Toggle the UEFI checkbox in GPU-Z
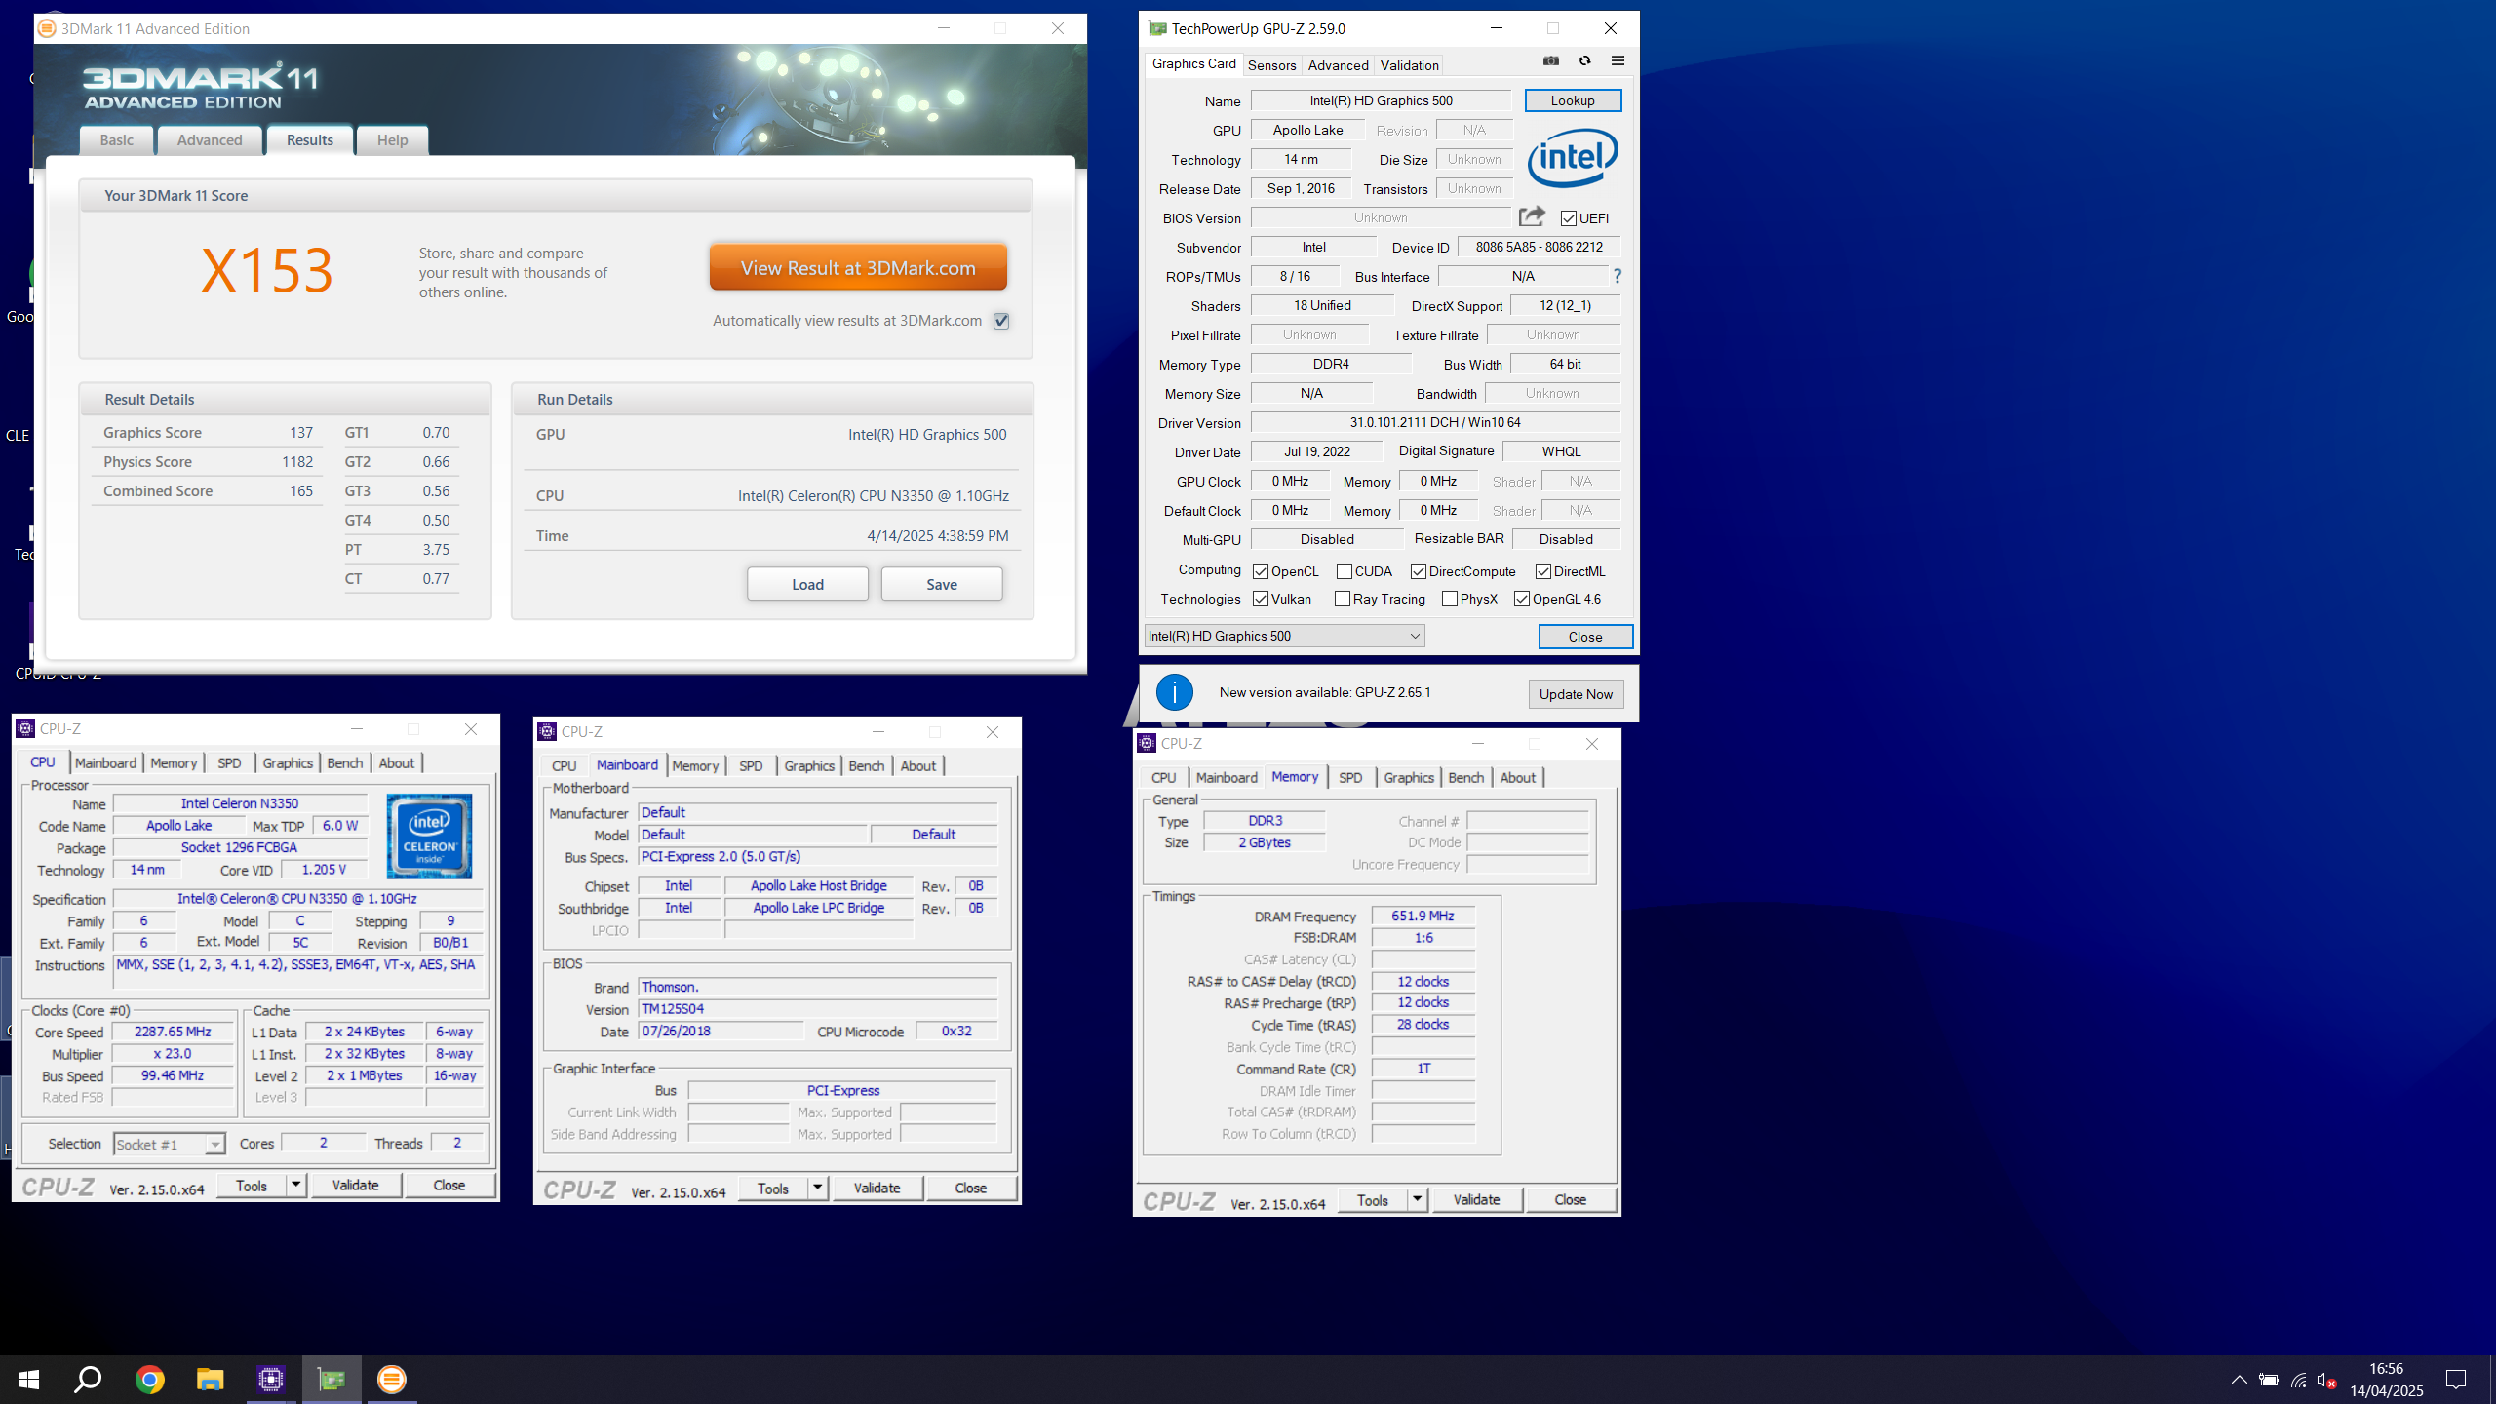The width and height of the screenshot is (2496, 1404). click(x=1569, y=218)
